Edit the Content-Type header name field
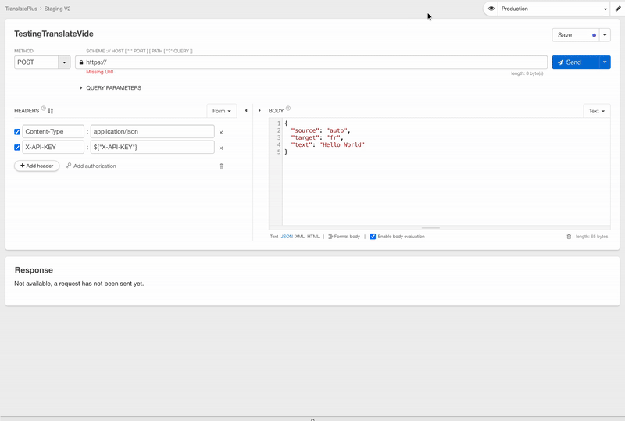The width and height of the screenshot is (625, 421). coord(53,131)
